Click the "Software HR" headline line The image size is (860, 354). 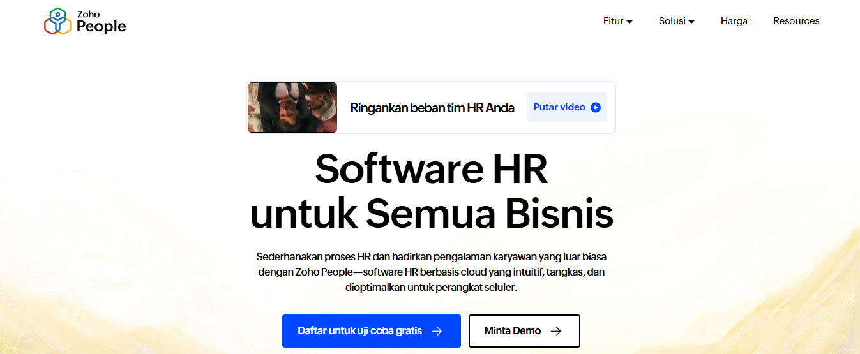pos(432,168)
